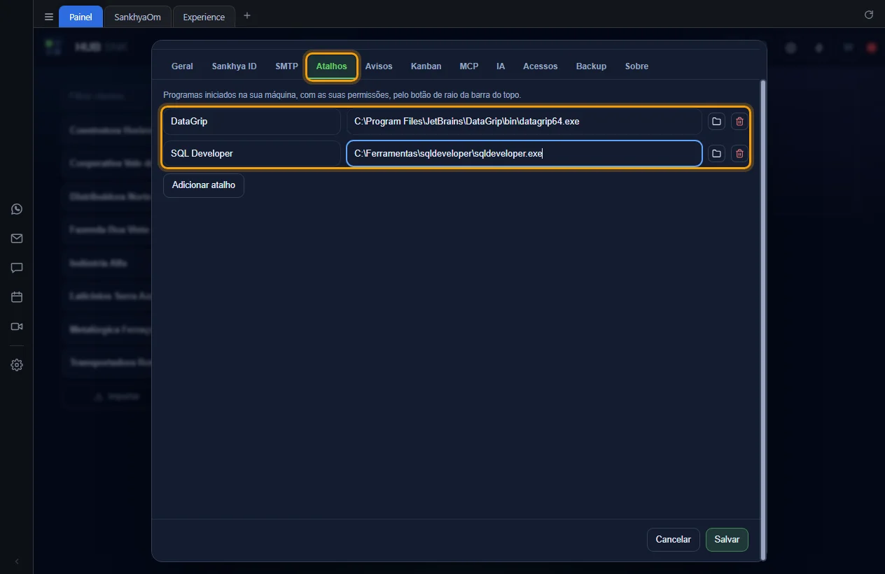Open the MCP settings tab

pos(469,66)
